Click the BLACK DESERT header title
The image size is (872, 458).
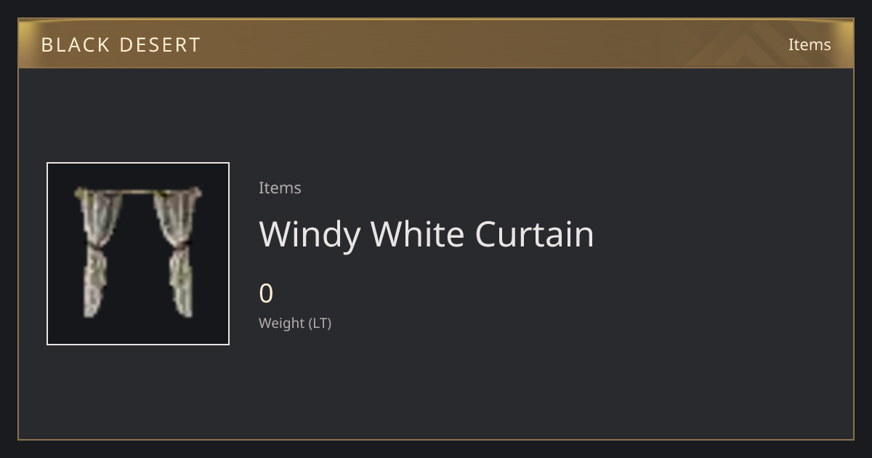pyautogui.click(x=121, y=45)
